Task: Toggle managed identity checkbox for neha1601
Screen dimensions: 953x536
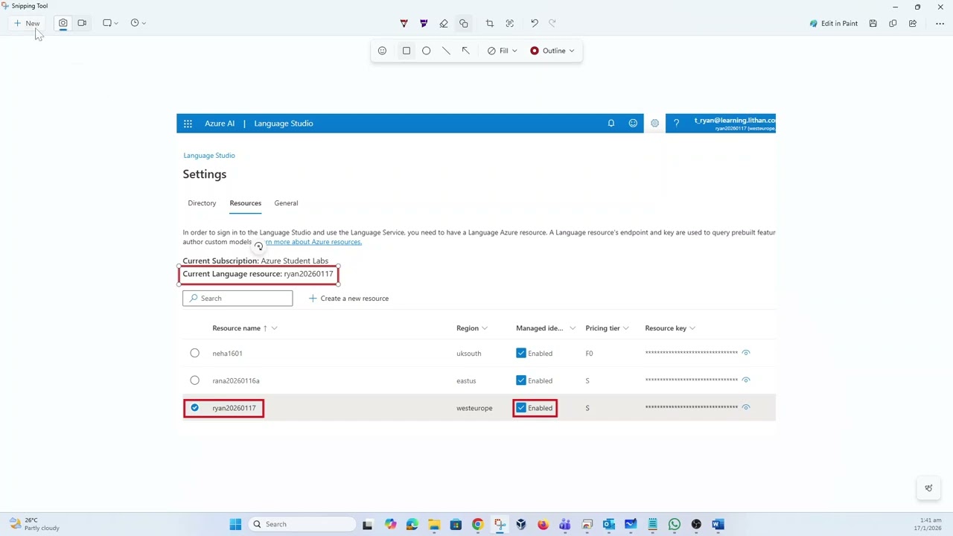Action: coord(521,354)
